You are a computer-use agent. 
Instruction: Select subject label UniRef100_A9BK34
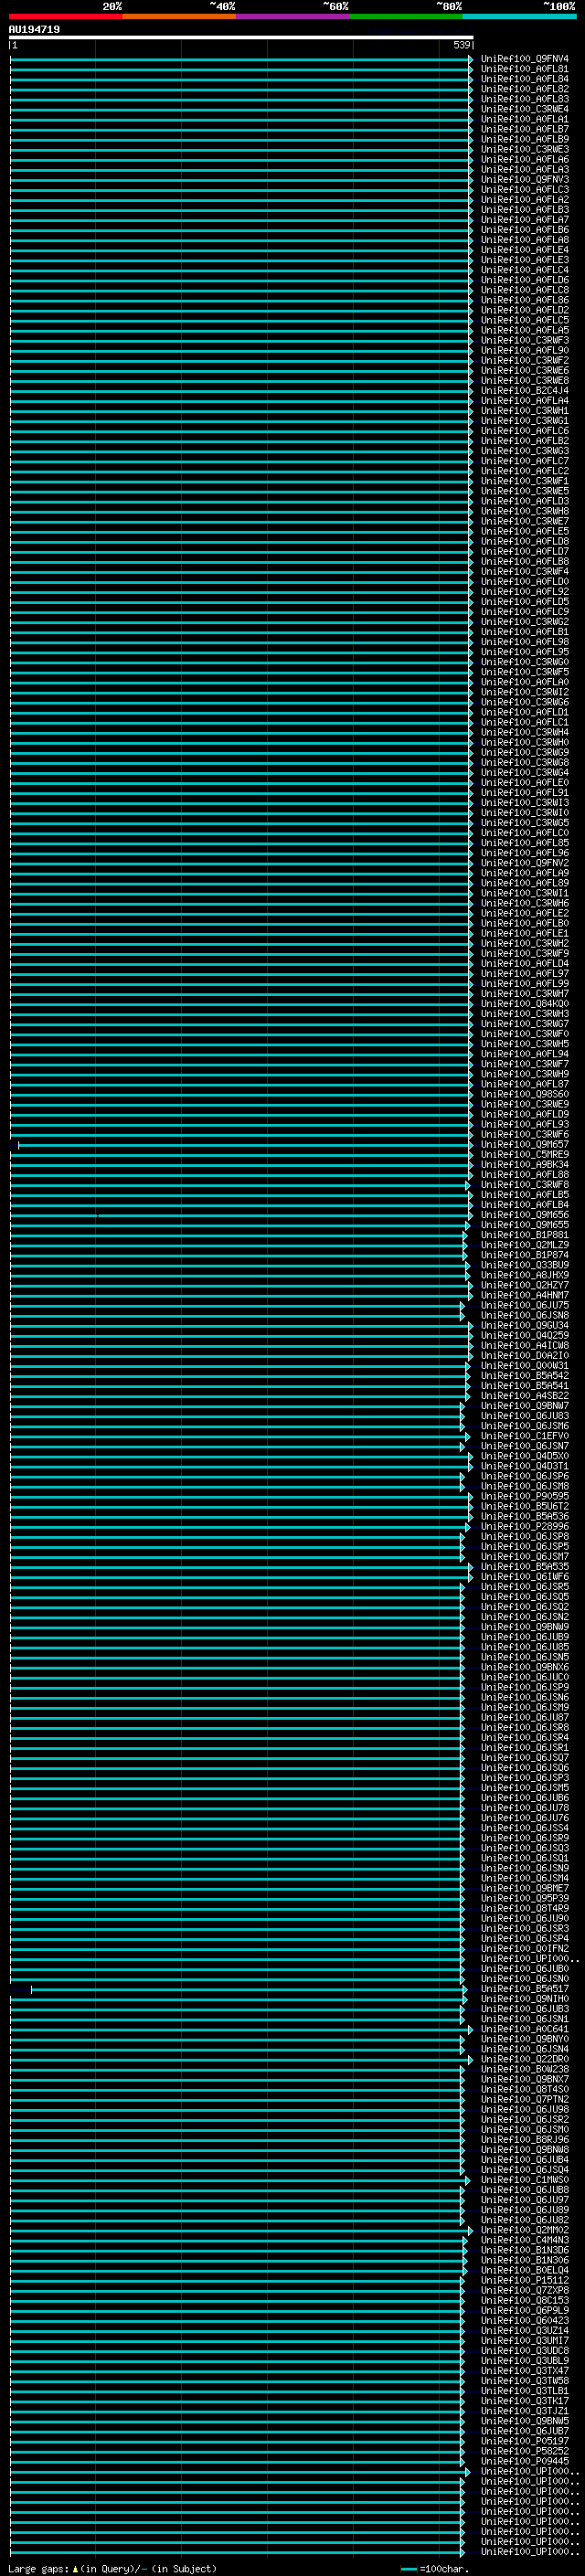(525, 1165)
